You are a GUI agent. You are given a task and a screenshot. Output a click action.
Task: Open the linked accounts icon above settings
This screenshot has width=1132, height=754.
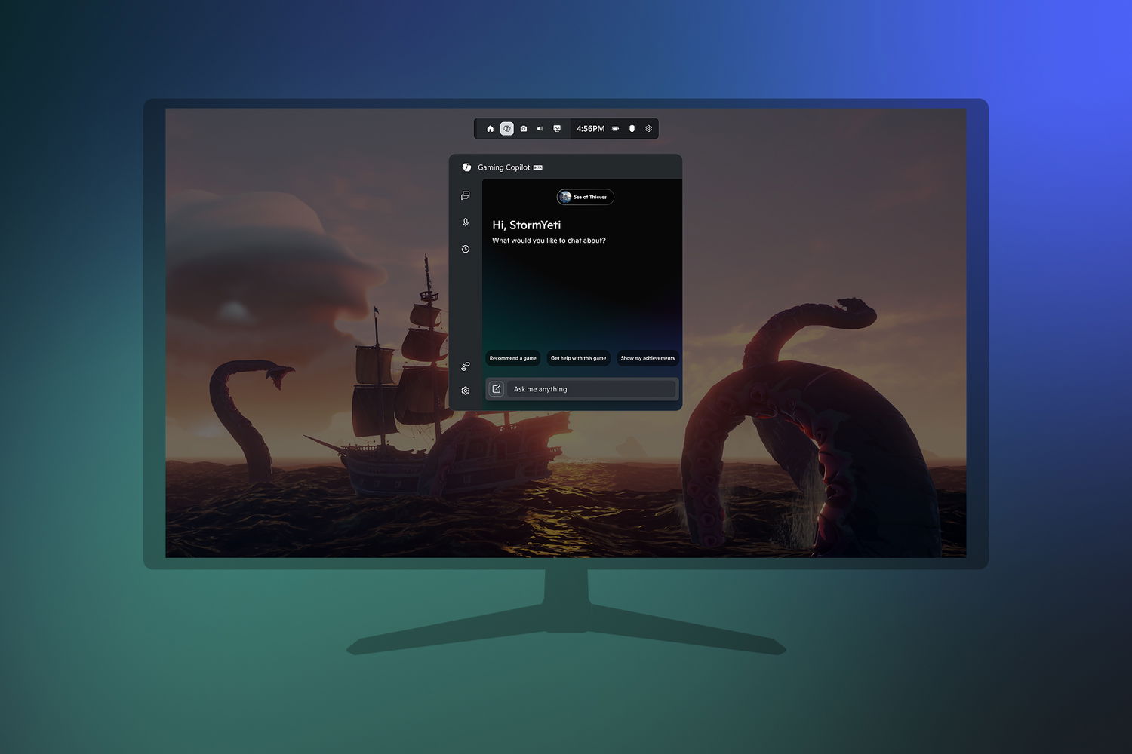click(x=466, y=366)
